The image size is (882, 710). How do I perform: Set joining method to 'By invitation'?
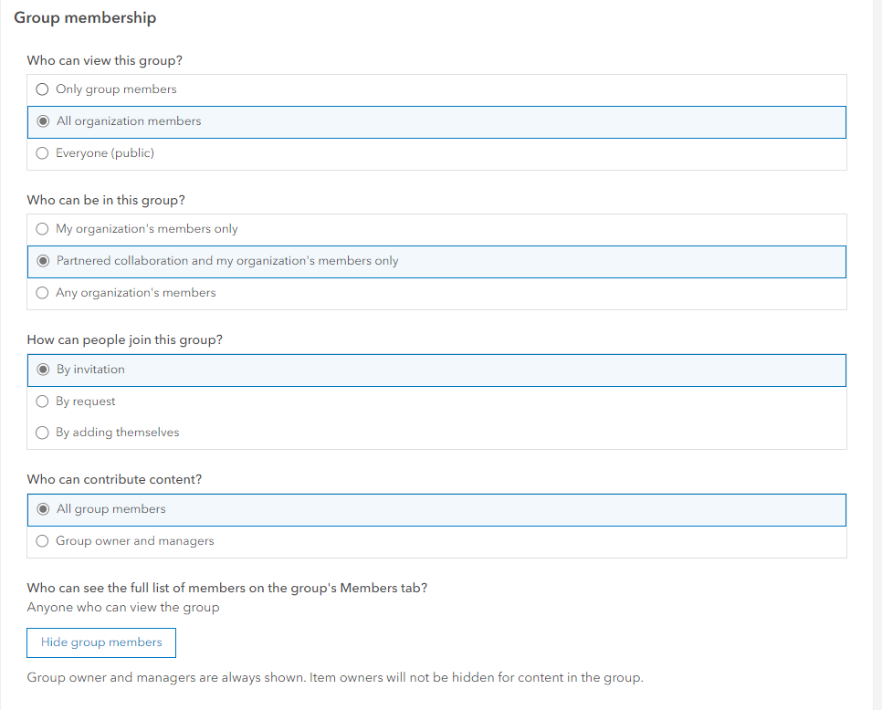(43, 370)
